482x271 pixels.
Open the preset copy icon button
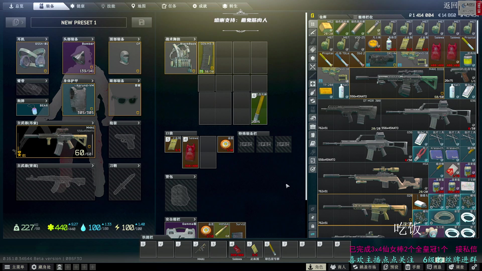tap(16, 22)
